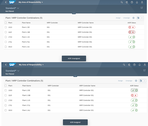Select all rows checkbox in upper table header
This screenshot has width=148, height=126.
click(6, 23)
